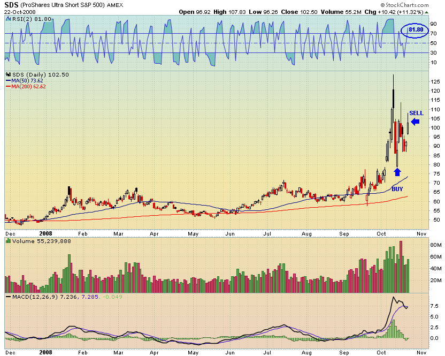Image resolution: width=445 pixels, height=356 pixels.
Task: Click the SDS ticker symbol in the title
Action: [x=11, y=5]
